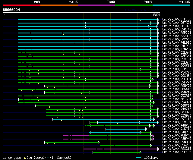Open the UniRef100_Q259V3 entry
Viewport: 193px width, 160px height.
pyautogui.click(x=177, y=116)
